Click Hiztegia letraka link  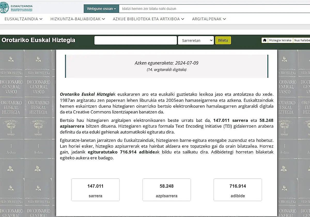pyautogui.click(x=280, y=40)
